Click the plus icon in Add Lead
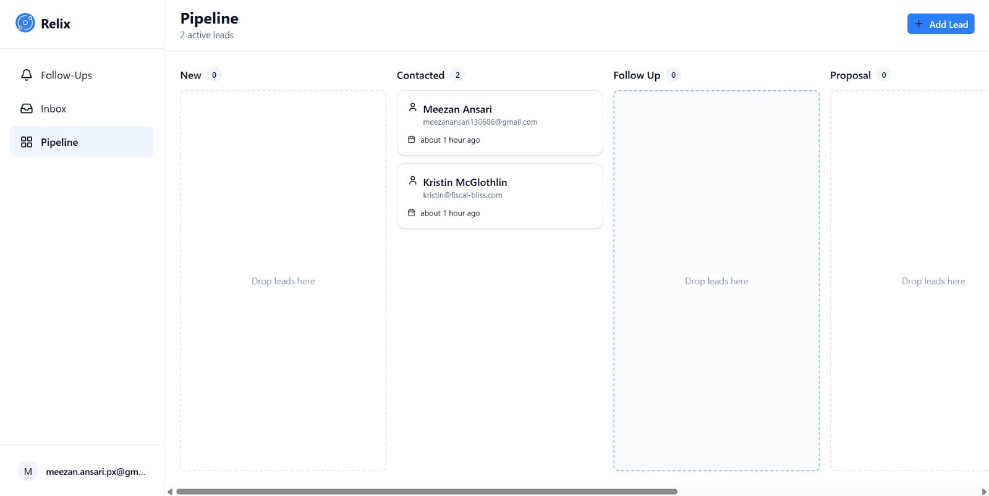The width and height of the screenshot is (989, 496). [x=919, y=24]
